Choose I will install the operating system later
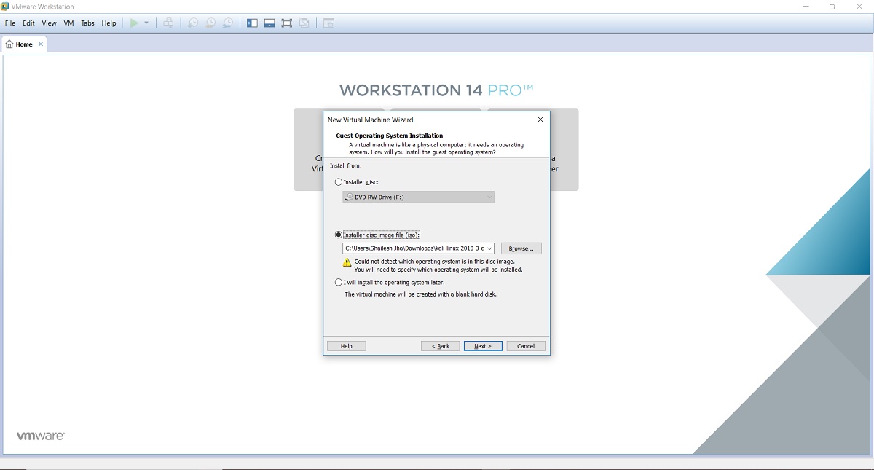Screen dimensions: 874x470 (338, 283)
